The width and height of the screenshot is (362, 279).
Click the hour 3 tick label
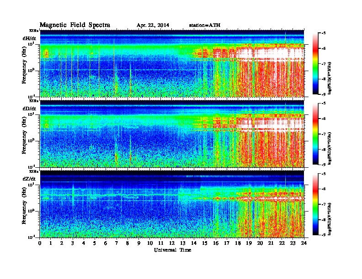(x=73, y=243)
